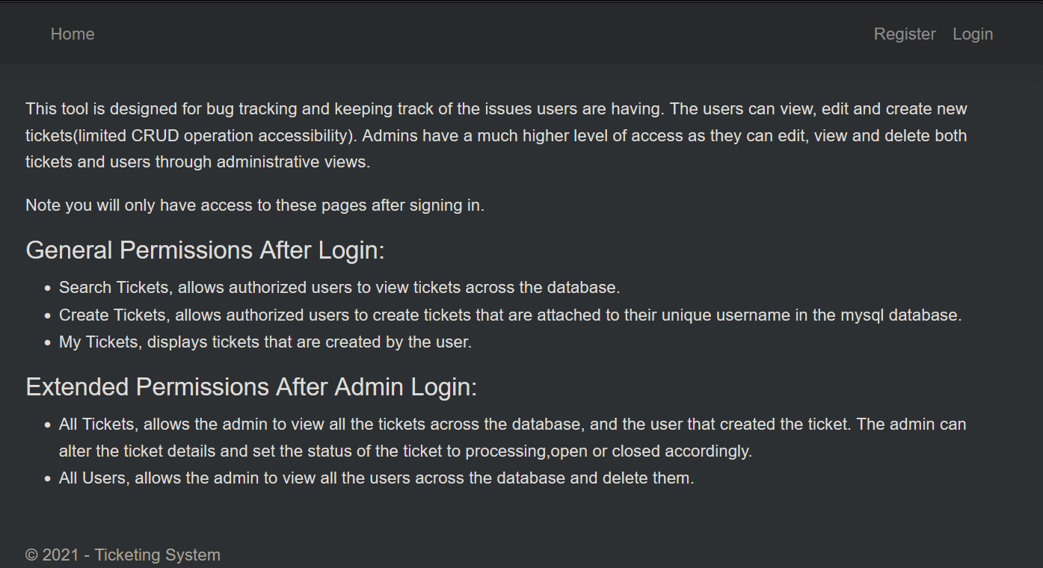Click the Home navigation item
This screenshot has width=1043, height=568.
72,34
